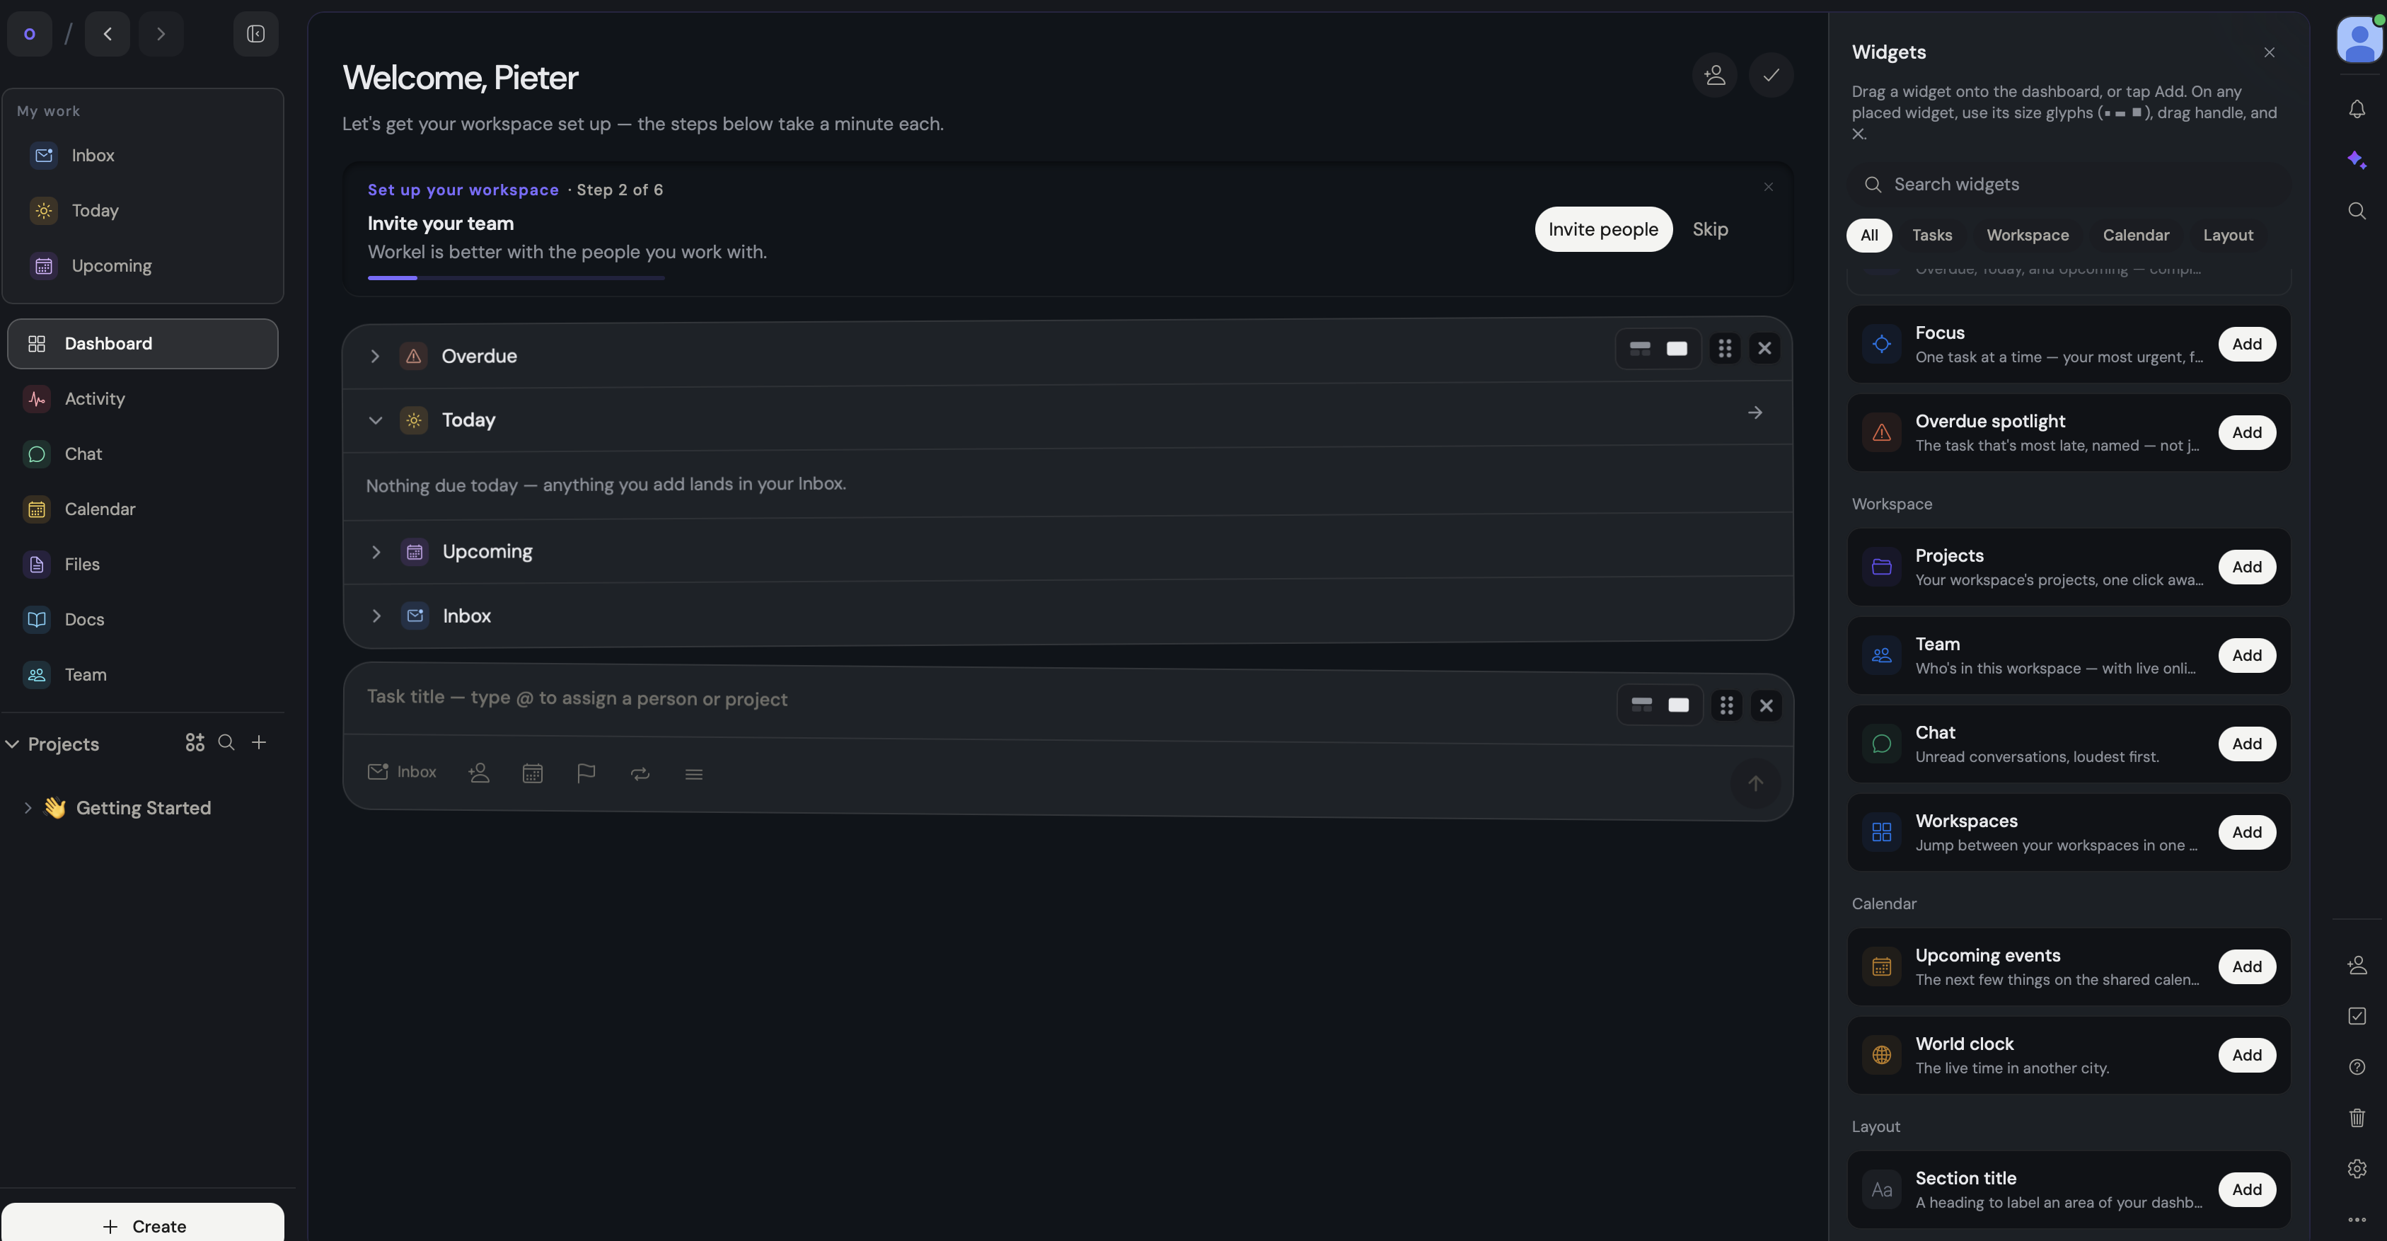This screenshot has height=1241, width=2387.
Task: Open Today via the arrow icon
Action: 1754,412
